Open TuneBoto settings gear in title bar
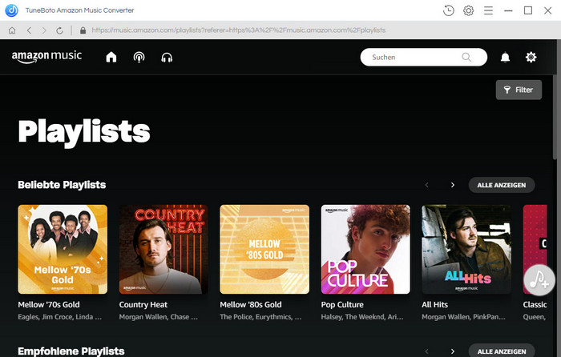Screen dimensions: 561x357 pos(468,10)
